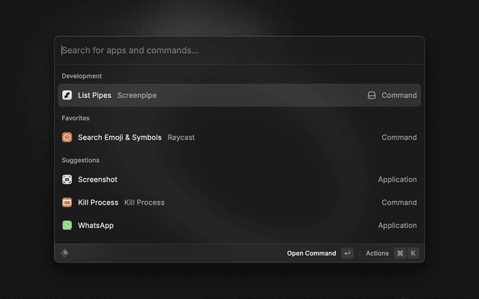The image size is (479, 299).
Task: Click the Search Emoji & Symbols icon
Action: (x=67, y=138)
